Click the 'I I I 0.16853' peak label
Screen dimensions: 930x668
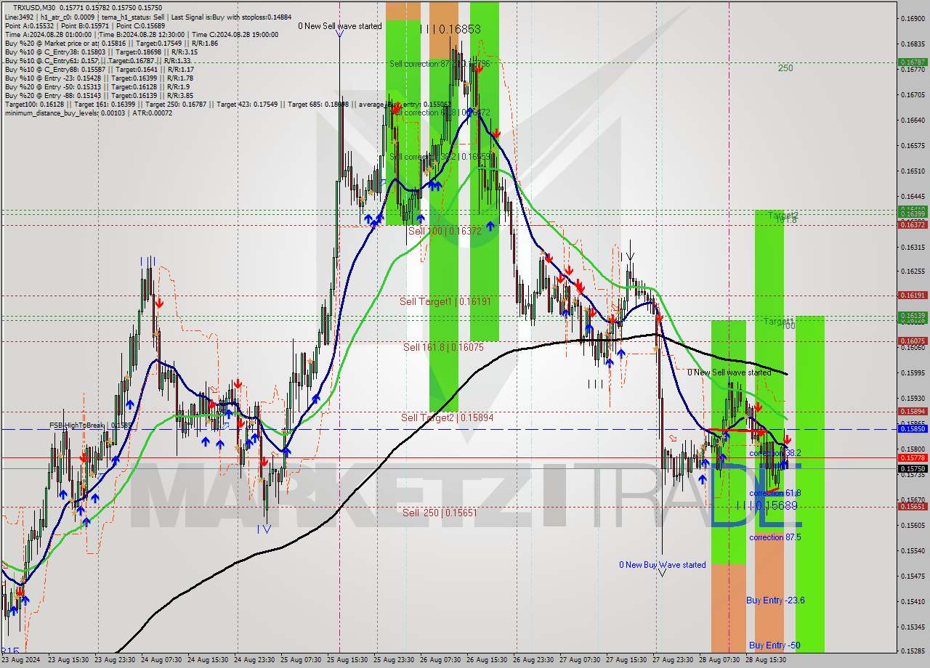450,29
